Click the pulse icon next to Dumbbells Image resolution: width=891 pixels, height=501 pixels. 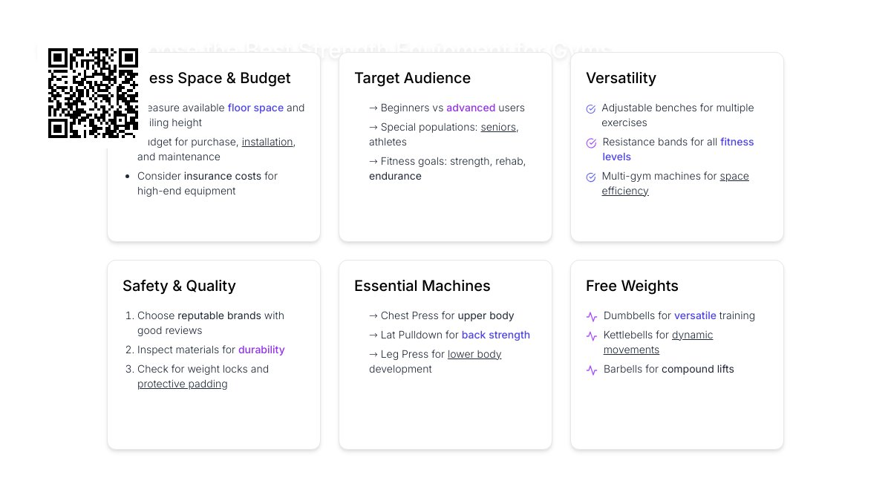click(592, 316)
